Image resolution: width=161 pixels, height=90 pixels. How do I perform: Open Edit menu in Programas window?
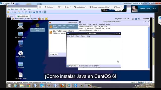pyautogui.click(x=73, y=36)
